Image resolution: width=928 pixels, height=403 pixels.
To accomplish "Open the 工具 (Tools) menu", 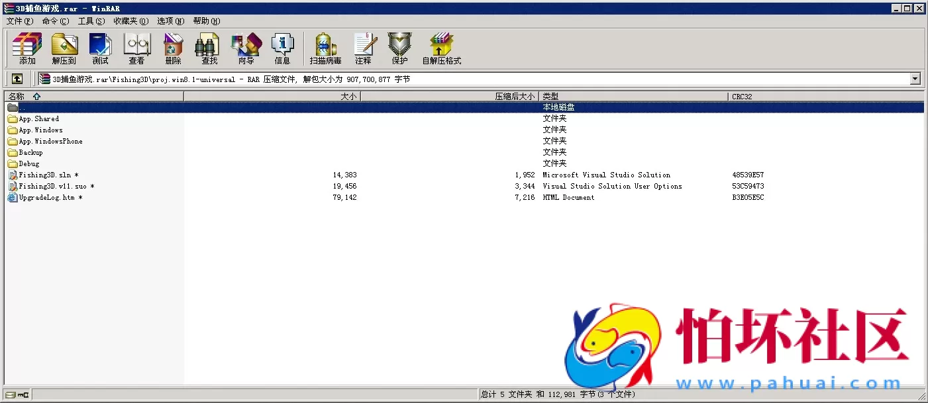I will tap(92, 21).
